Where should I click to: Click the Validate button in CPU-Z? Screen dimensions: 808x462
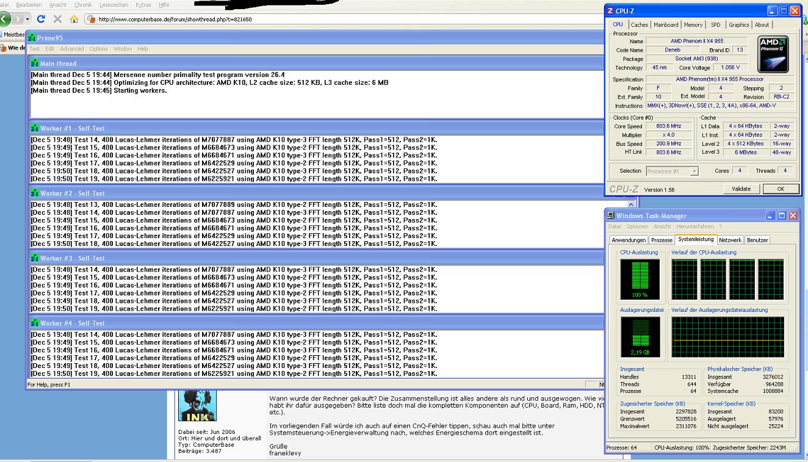click(x=741, y=189)
